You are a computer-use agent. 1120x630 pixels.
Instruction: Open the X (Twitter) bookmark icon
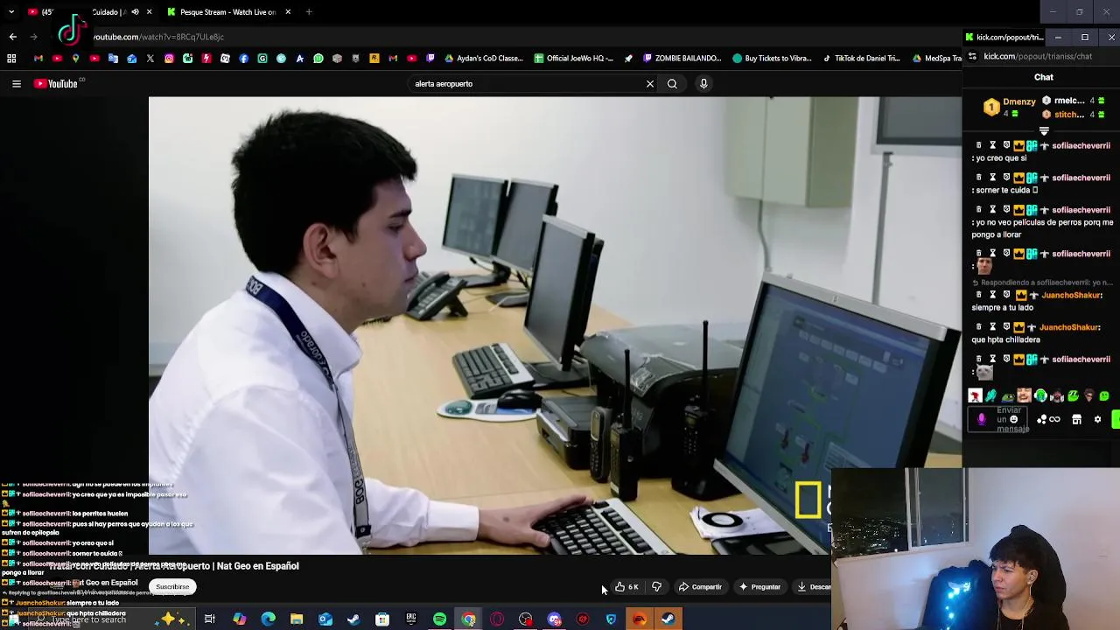pos(150,59)
